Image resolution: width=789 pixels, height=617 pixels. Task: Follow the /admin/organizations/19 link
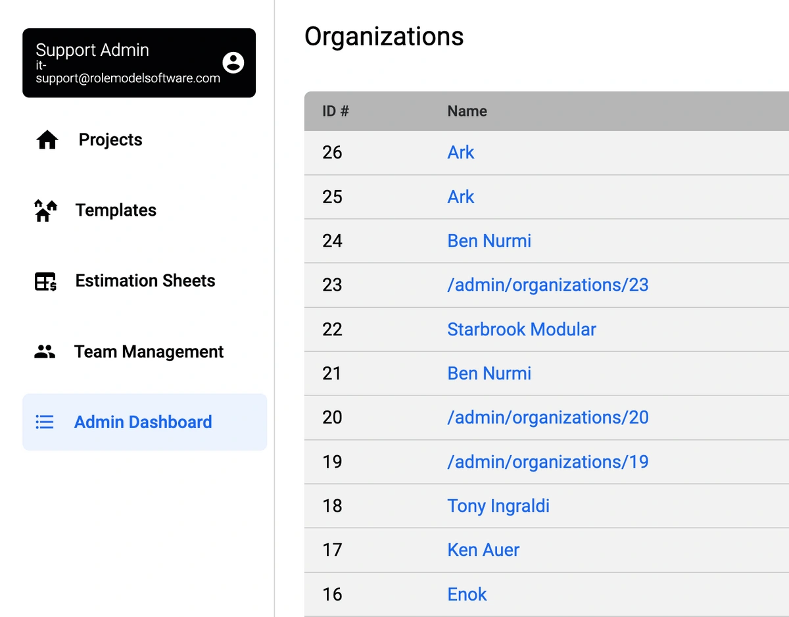click(x=548, y=462)
